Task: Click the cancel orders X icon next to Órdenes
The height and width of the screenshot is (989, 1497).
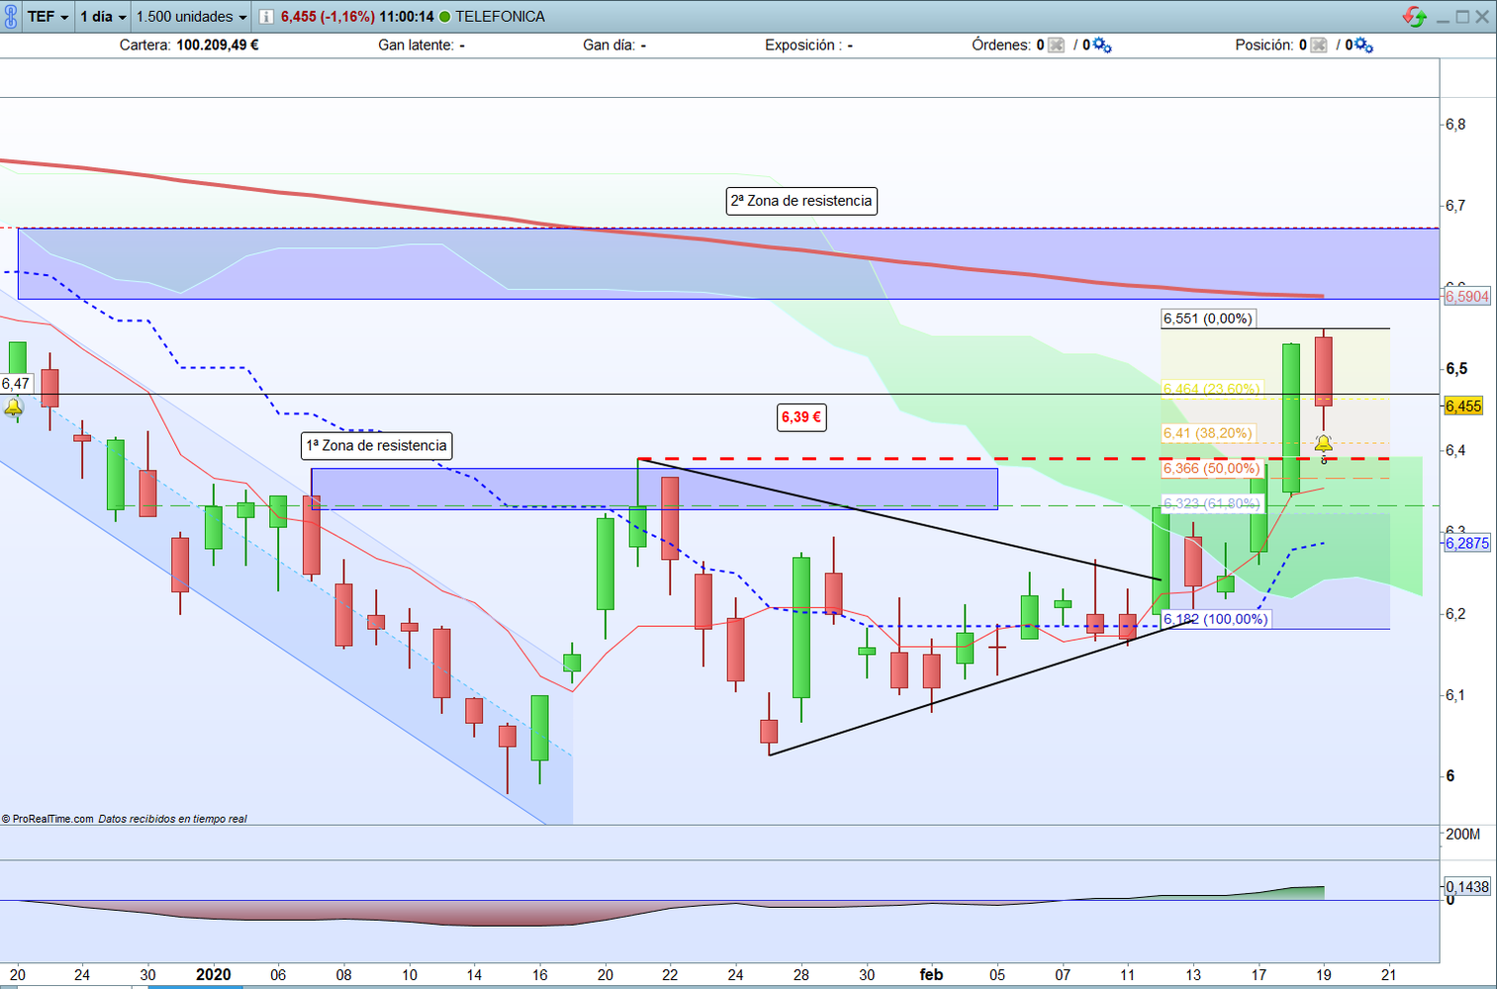Action: coord(1057,45)
